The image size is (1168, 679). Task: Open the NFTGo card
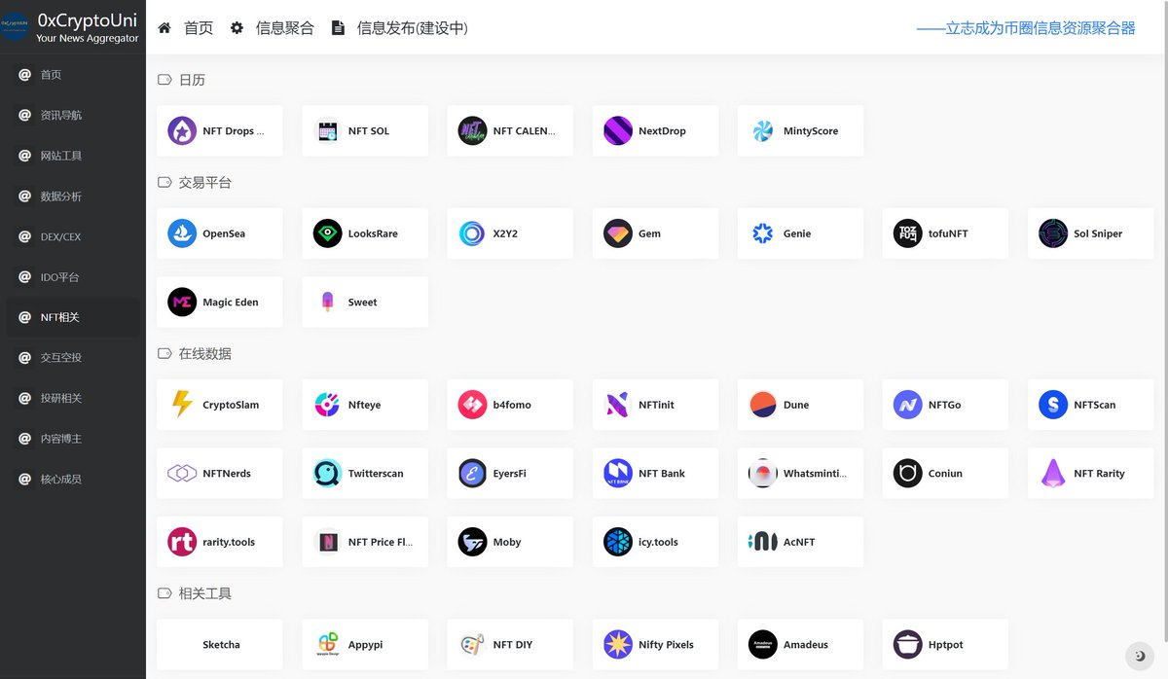pyautogui.click(x=945, y=405)
